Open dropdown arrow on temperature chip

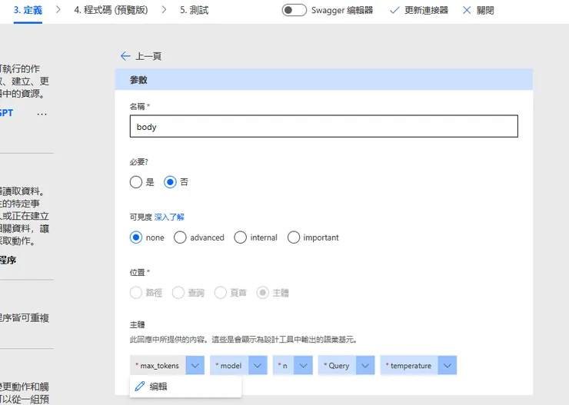pos(448,366)
